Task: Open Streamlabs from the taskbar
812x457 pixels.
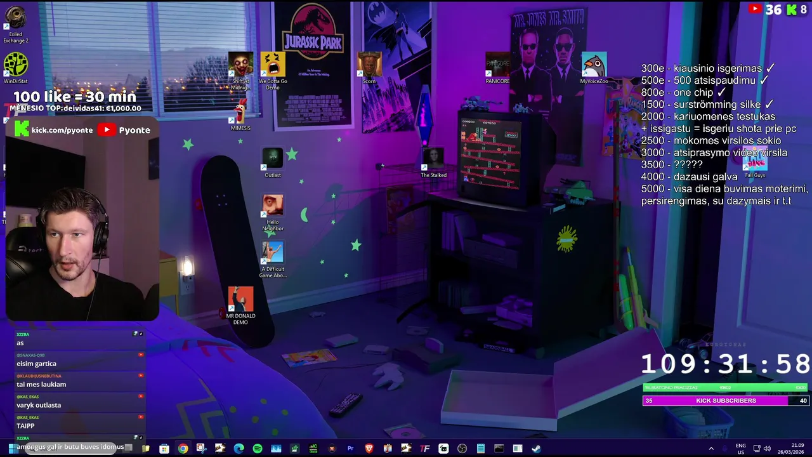Action: [443, 449]
